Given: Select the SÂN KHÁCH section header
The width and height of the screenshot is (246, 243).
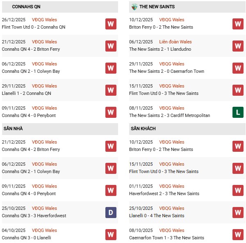Looking at the screenshot, I should point(144,128).
